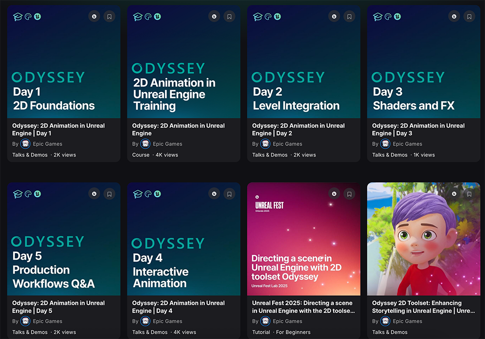Click Epic Games author link on Day 5 card

(x=47, y=321)
